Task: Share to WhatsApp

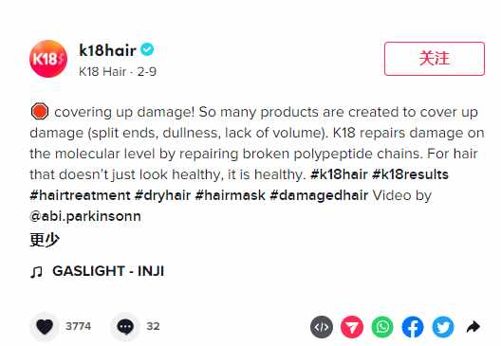Action: (382, 327)
